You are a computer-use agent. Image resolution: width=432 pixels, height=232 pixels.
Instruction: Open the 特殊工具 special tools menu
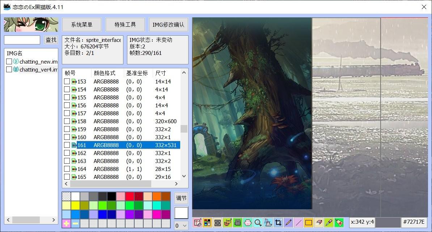pyautogui.click(x=125, y=25)
